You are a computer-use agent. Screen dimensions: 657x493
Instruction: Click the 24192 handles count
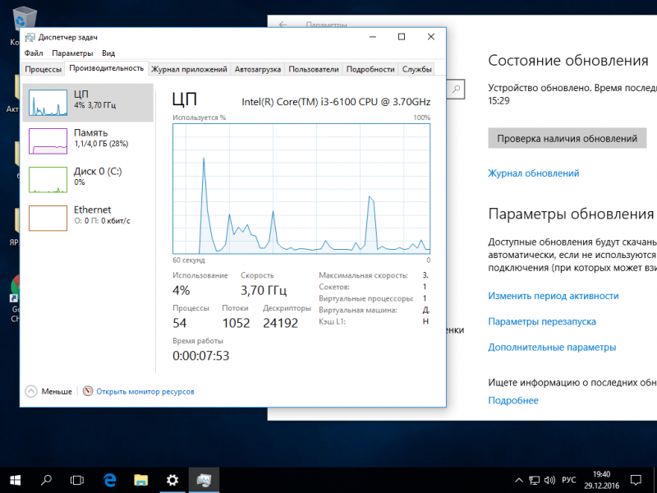point(281,323)
